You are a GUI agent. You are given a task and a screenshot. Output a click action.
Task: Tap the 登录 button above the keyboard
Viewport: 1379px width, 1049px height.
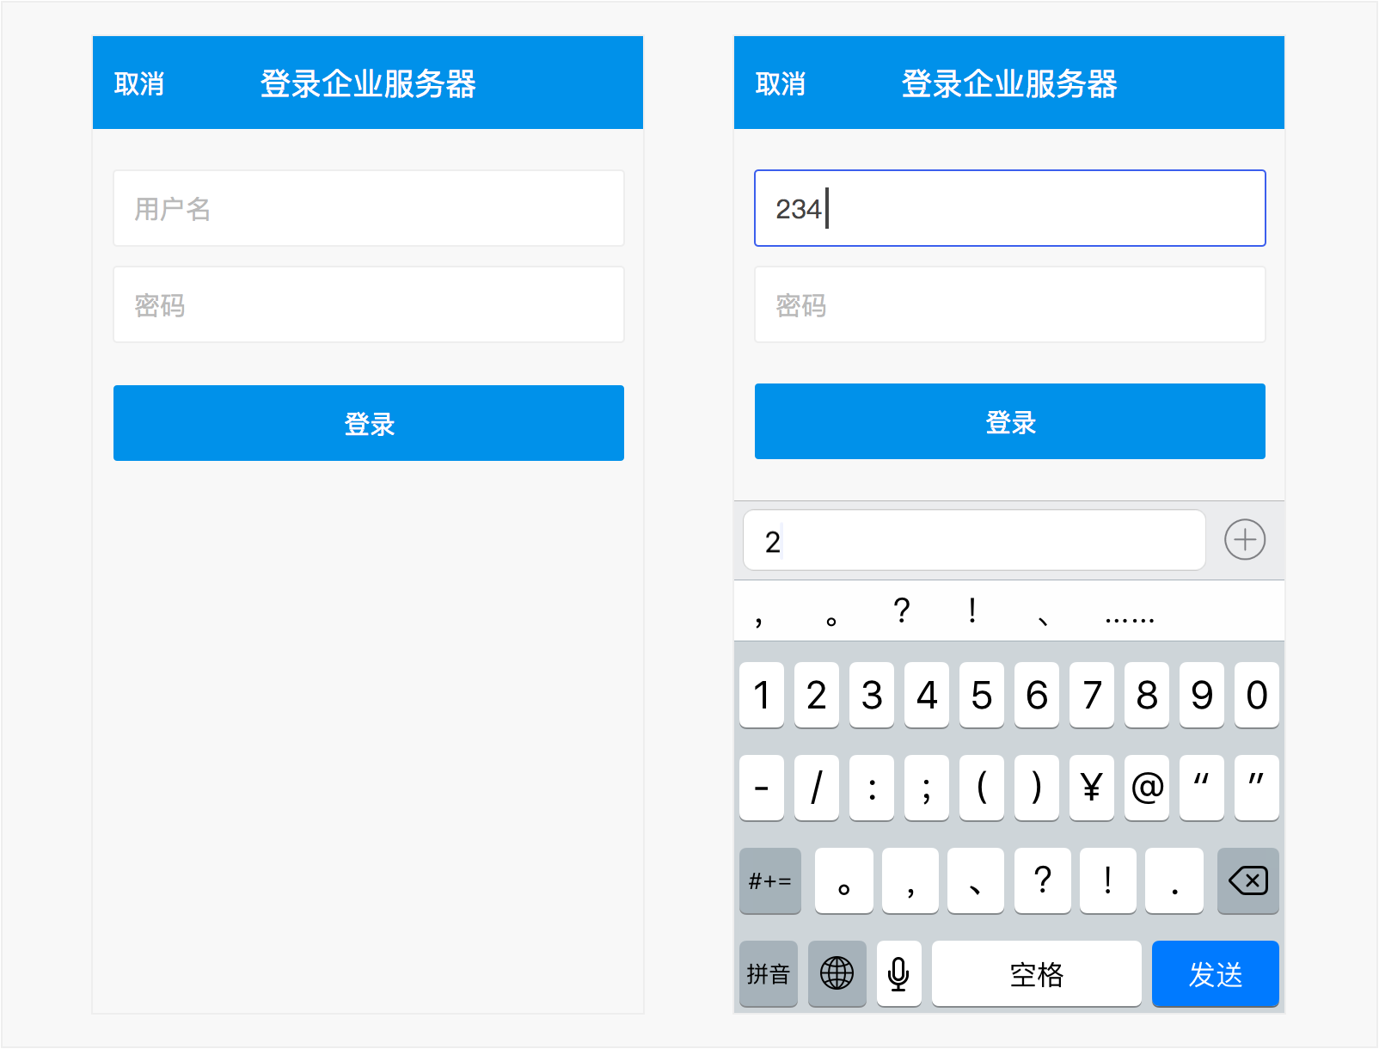point(1010,421)
